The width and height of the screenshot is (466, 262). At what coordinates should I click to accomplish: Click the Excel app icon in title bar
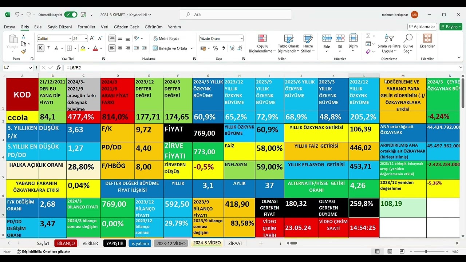(7, 15)
